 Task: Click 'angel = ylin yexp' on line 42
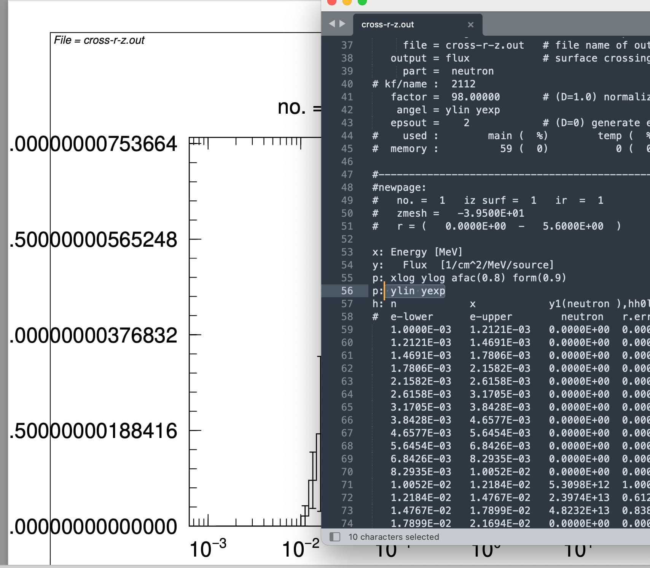(x=448, y=110)
